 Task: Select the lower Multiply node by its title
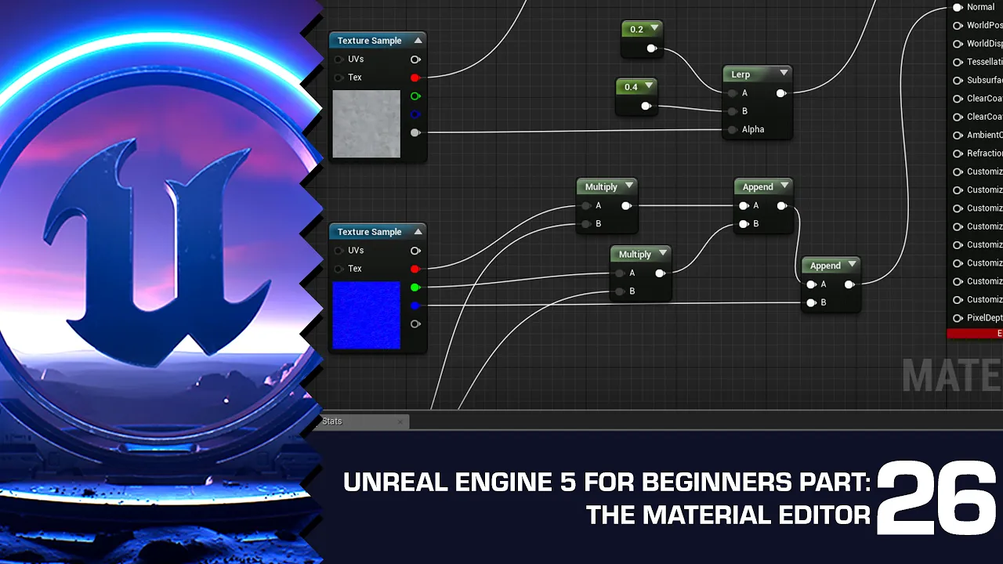pos(635,255)
